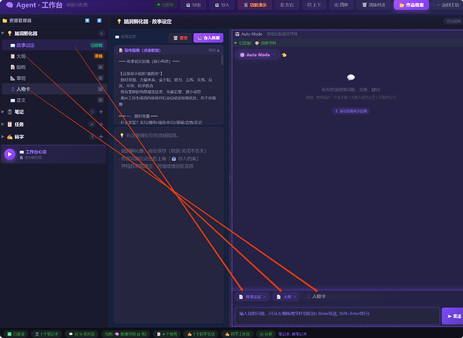Click the 导入 import button

(x=222, y=5)
